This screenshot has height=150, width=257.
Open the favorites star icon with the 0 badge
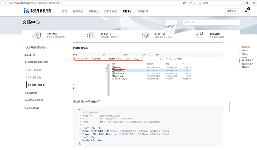click(246, 11)
